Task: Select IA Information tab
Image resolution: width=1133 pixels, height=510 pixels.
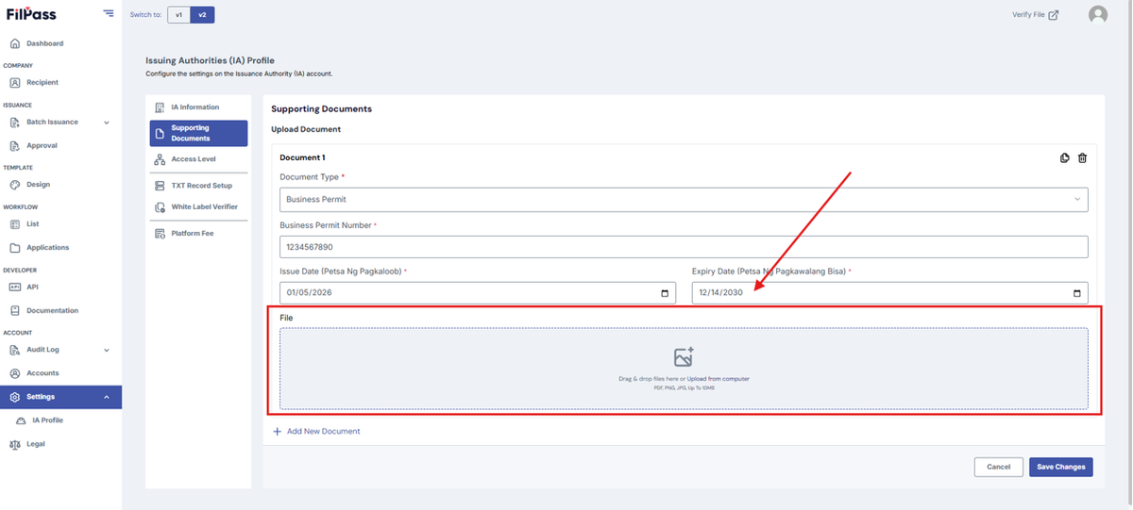Action: tap(198, 107)
